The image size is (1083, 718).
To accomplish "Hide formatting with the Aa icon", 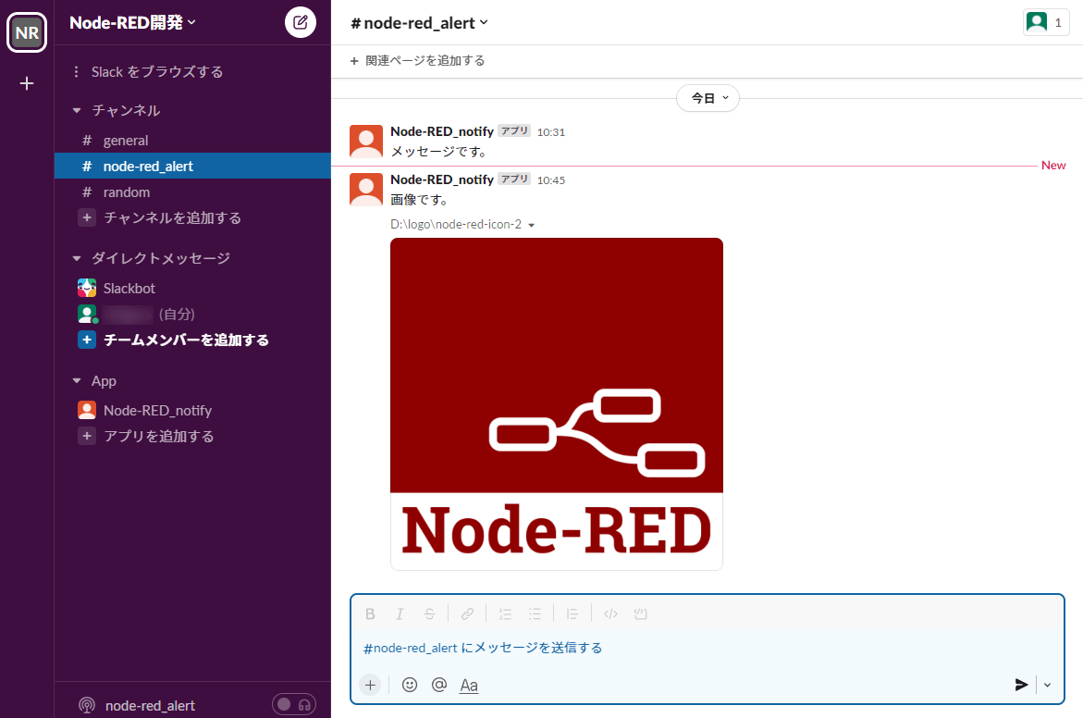I will (x=469, y=685).
